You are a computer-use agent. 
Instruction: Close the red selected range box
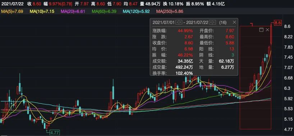tap(267, 30)
